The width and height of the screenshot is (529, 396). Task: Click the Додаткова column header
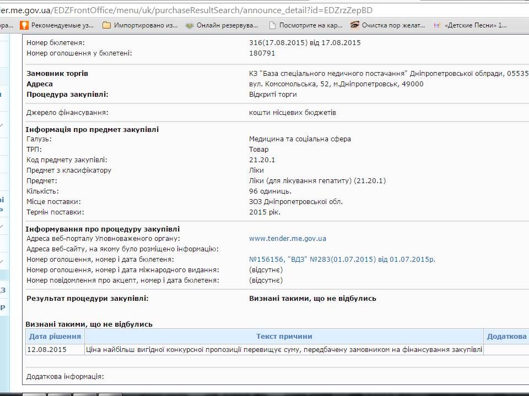pos(506,337)
